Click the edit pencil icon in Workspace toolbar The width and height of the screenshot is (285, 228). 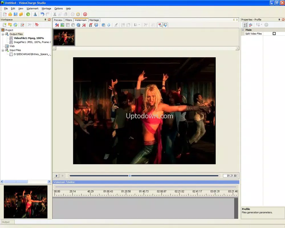coord(22,25)
